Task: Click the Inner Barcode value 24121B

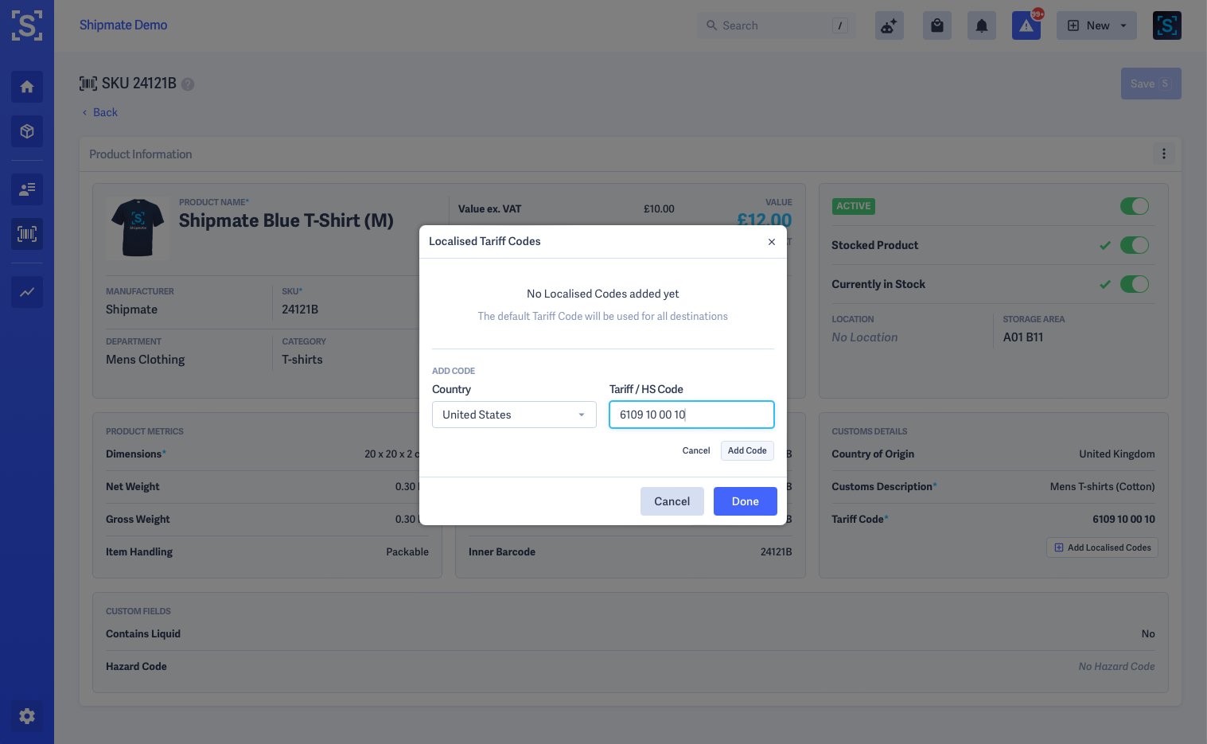Action: coord(776,551)
